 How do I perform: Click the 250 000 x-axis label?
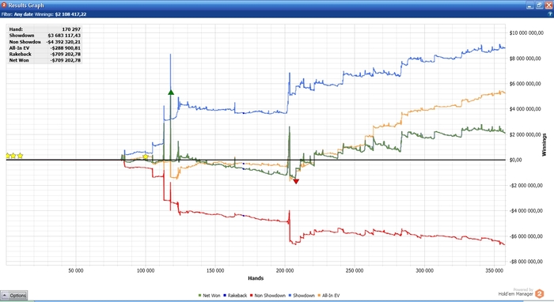(x=355, y=270)
